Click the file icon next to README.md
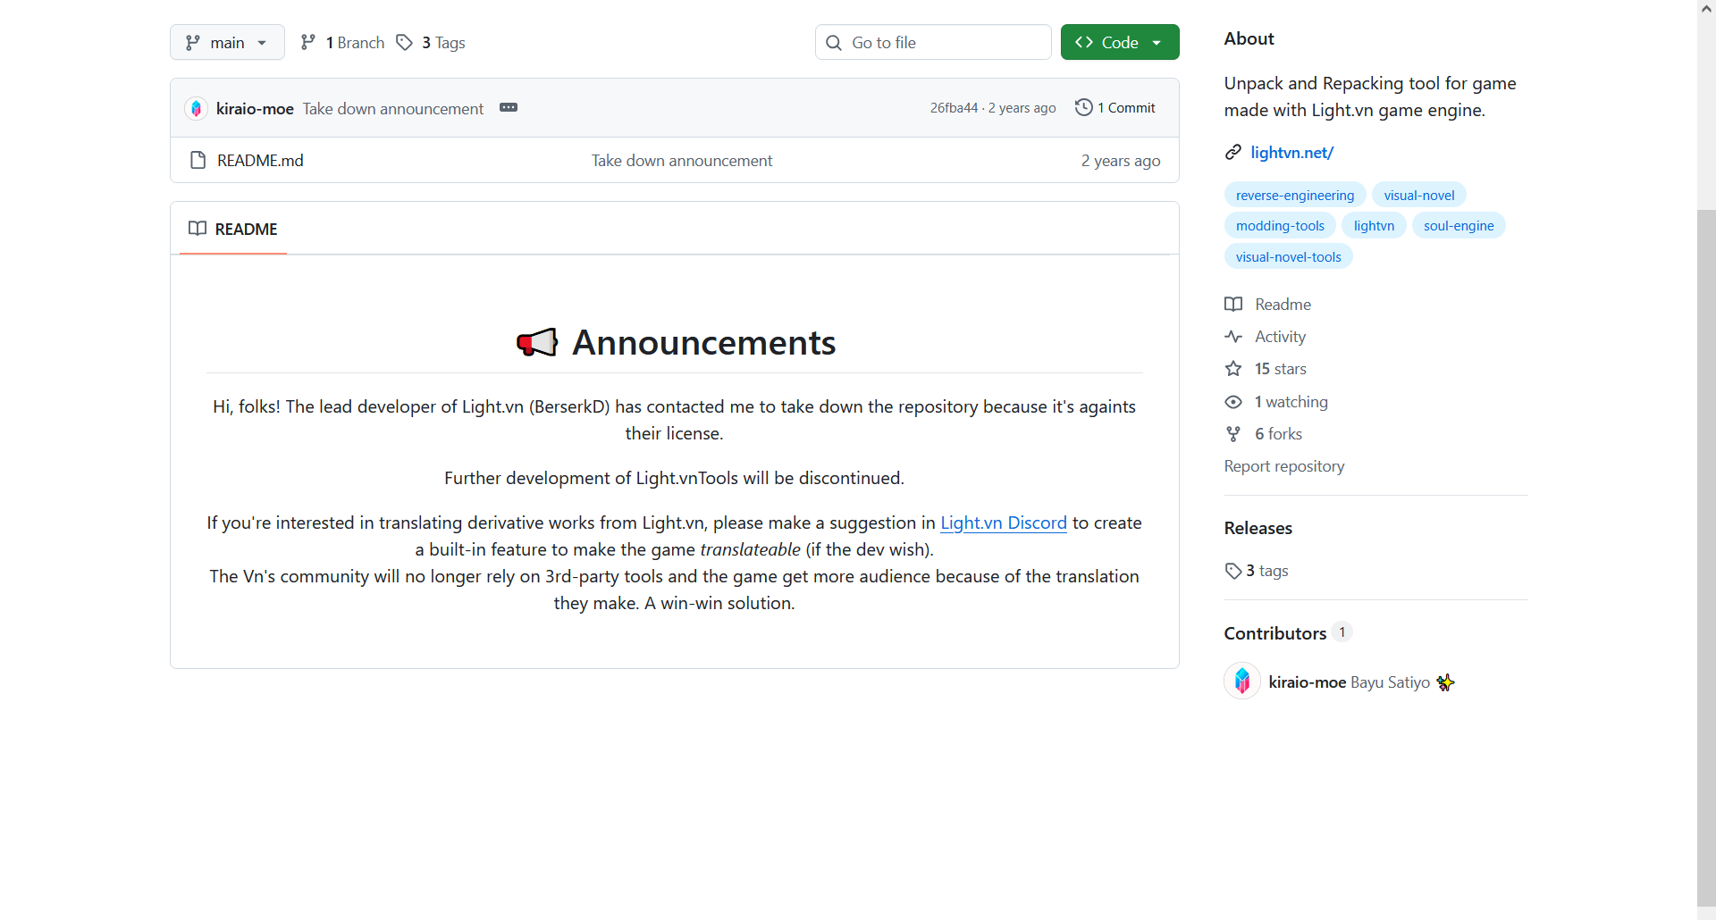Image resolution: width=1716 pixels, height=920 pixels. pos(198,160)
